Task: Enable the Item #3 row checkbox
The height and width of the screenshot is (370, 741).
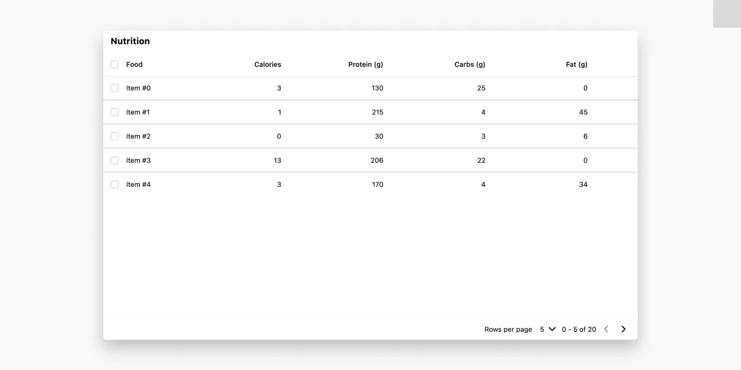Action: pyautogui.click(x=114, y=160)
